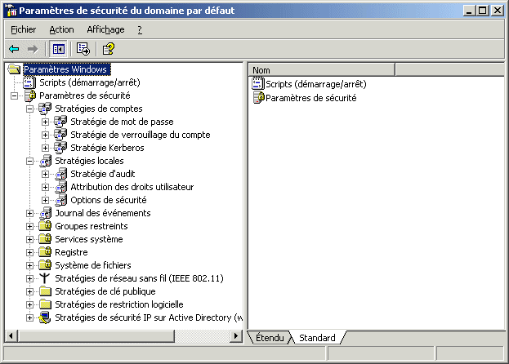The width and height of the screenshot is (509, 364).
Task: Collapse the Stratégies de comptes node
Action: [x=30, y=109]
